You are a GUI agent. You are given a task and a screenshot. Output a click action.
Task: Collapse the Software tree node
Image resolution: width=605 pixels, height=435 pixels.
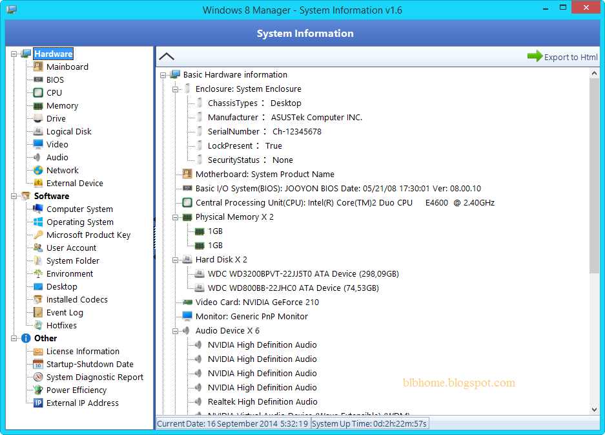14,196
